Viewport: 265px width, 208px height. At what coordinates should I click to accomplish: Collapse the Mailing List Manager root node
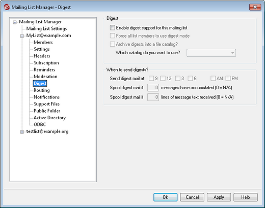tap(15, 22)
